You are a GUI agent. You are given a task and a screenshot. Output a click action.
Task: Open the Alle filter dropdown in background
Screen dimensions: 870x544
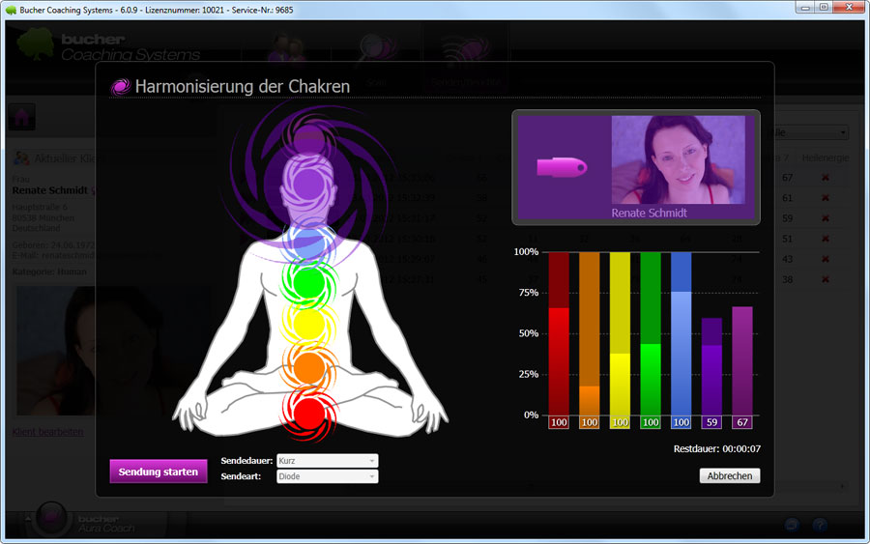[807, 132]
